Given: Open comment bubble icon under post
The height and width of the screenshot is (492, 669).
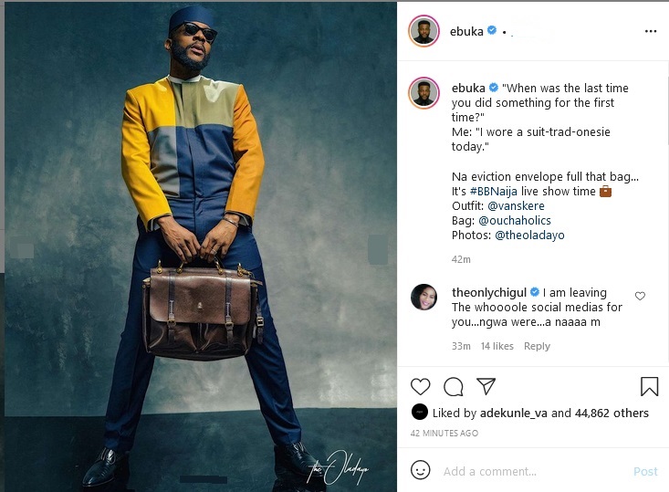Looking at the screenshot, I should point(453,387).
